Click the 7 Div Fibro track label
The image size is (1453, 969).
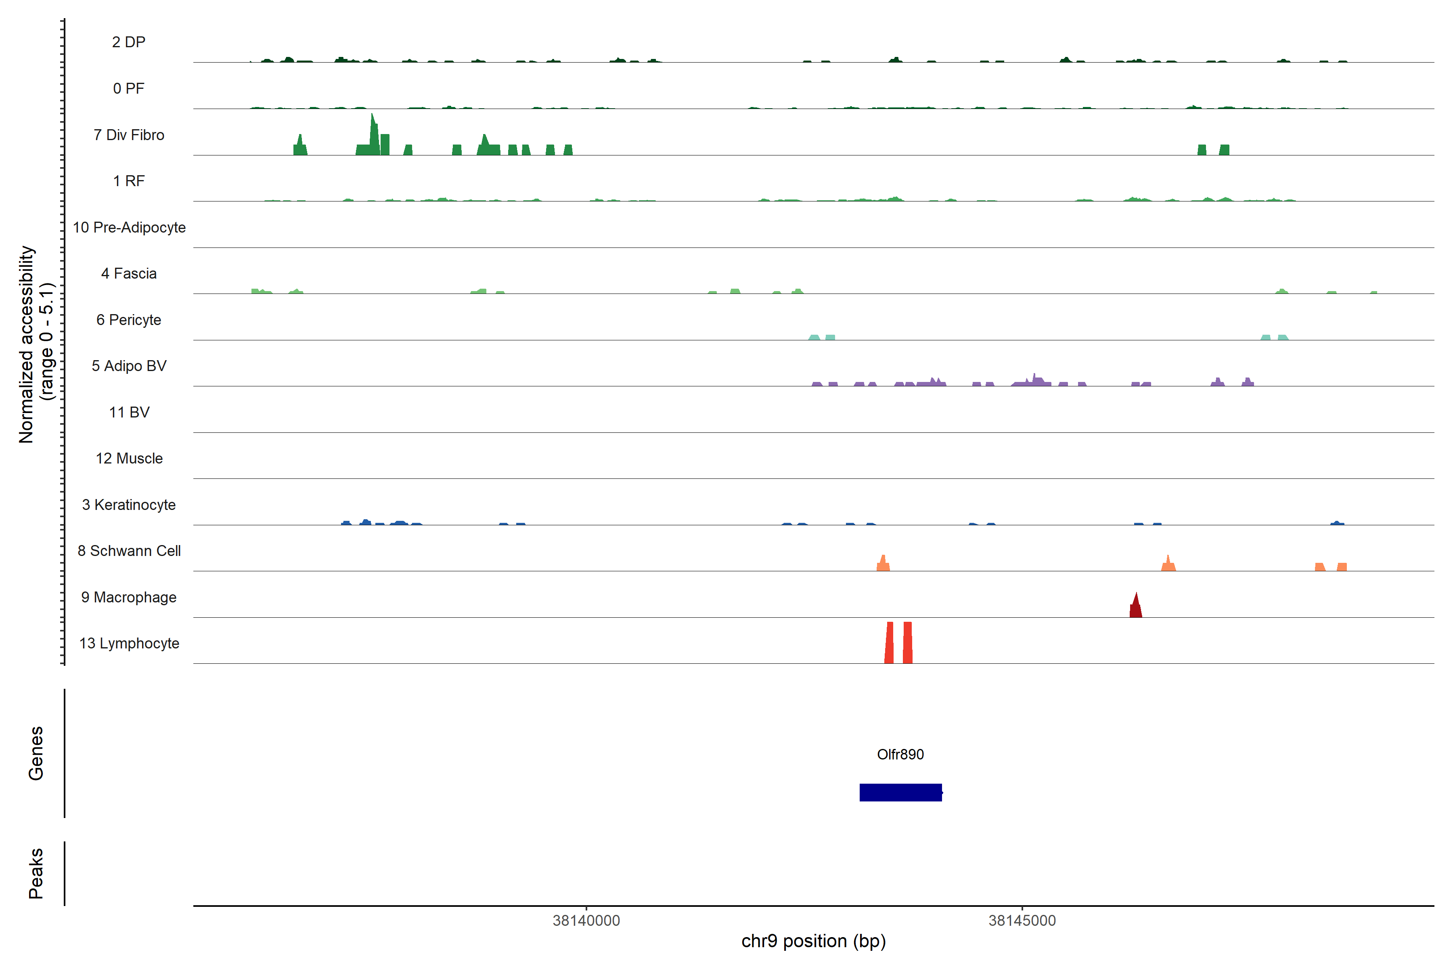click(128, 135)
